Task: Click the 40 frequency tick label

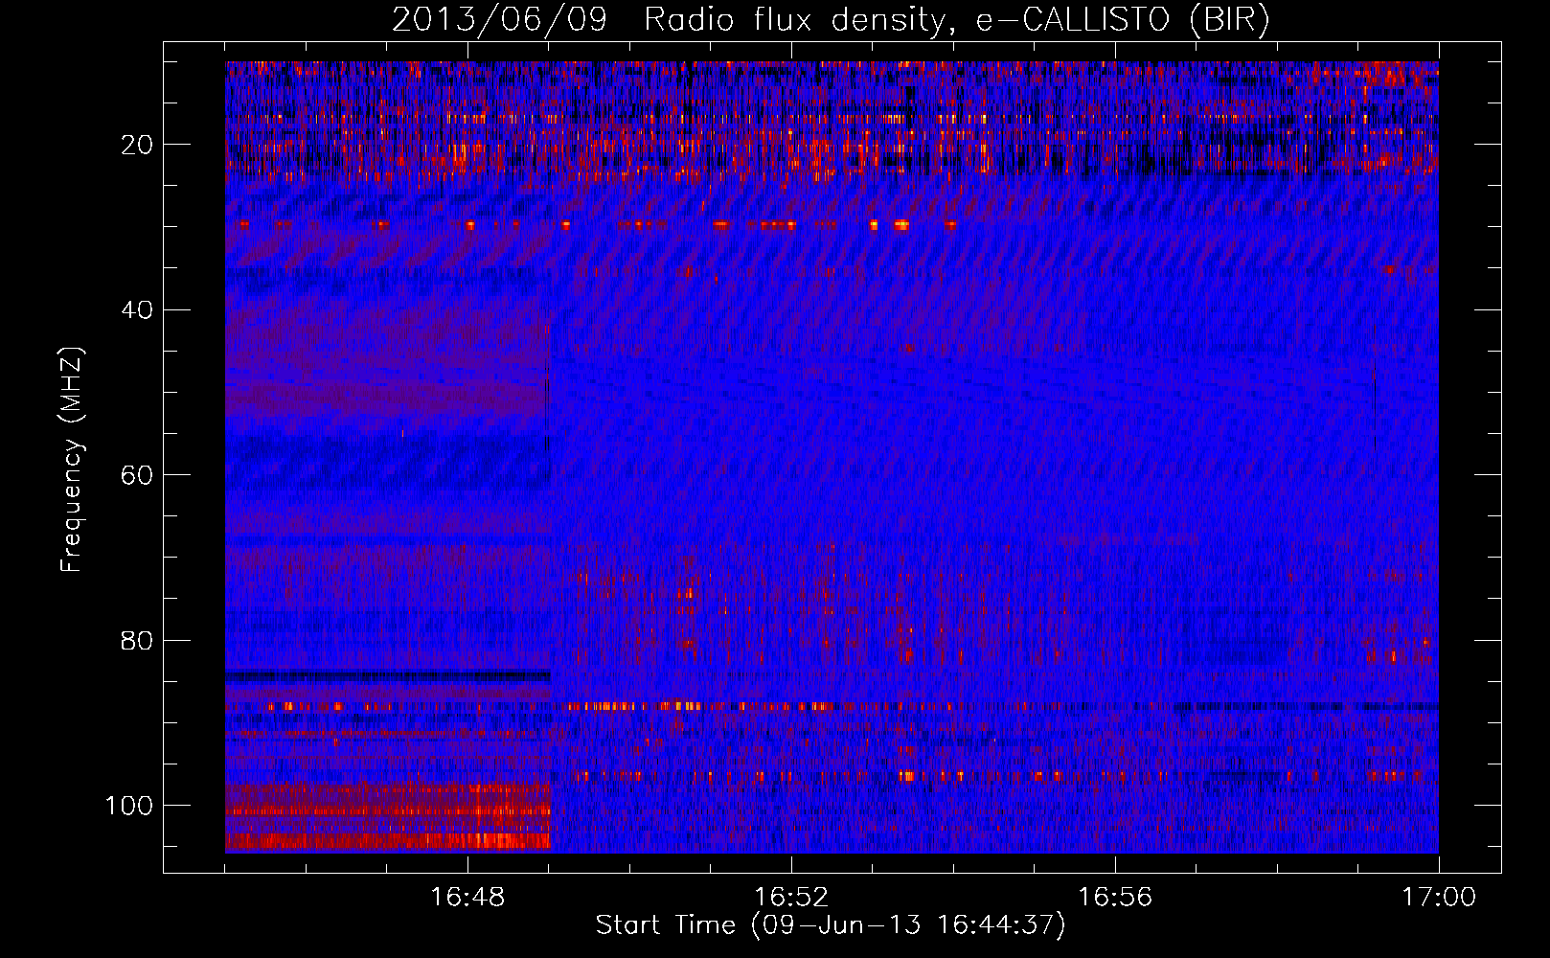Action: (x=137, y=310)
